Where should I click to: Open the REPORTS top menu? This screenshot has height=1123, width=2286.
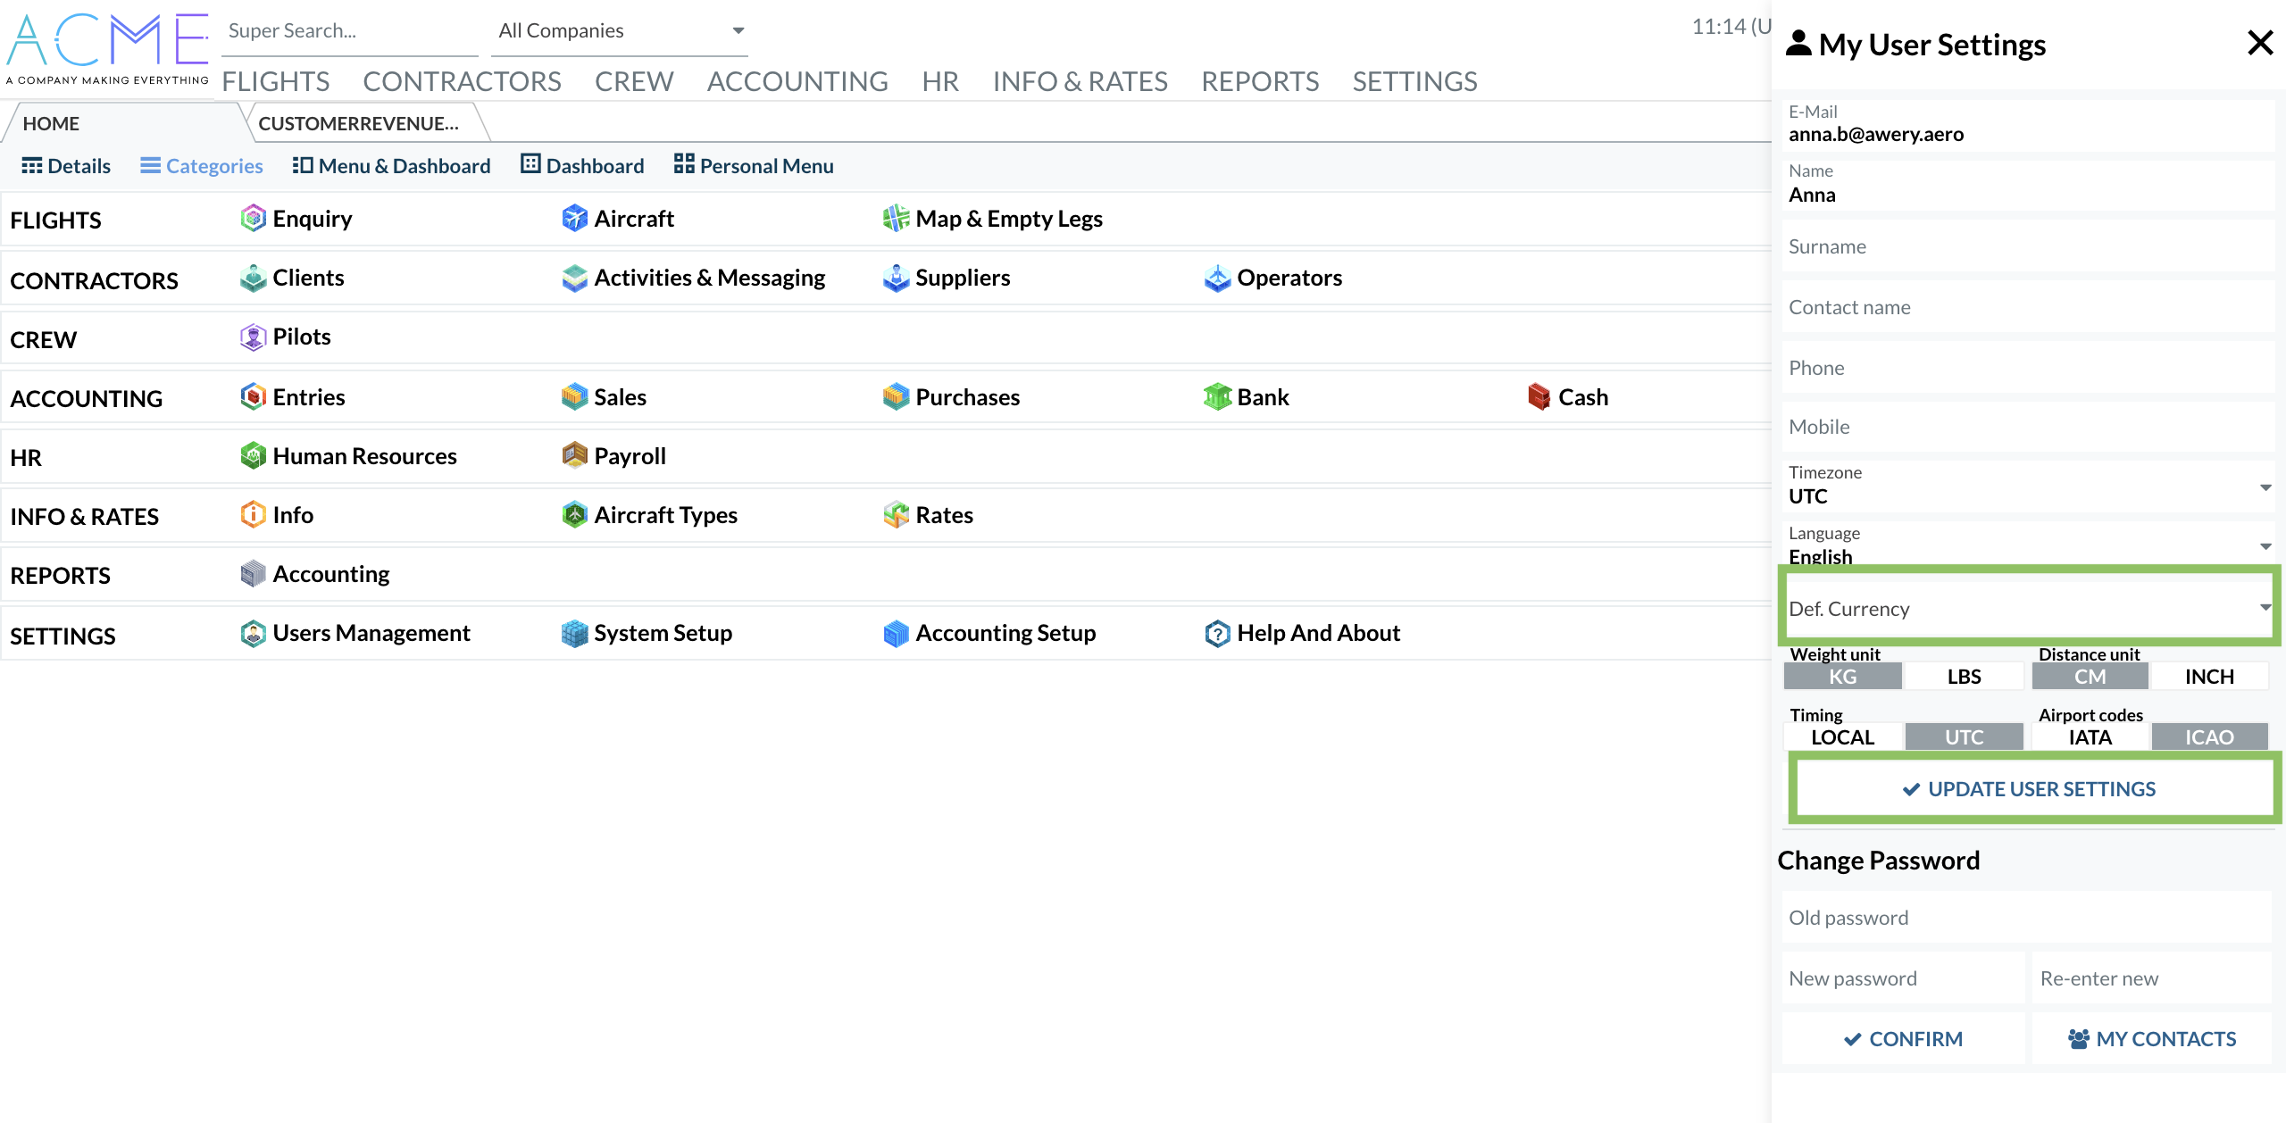[1259, 81]
